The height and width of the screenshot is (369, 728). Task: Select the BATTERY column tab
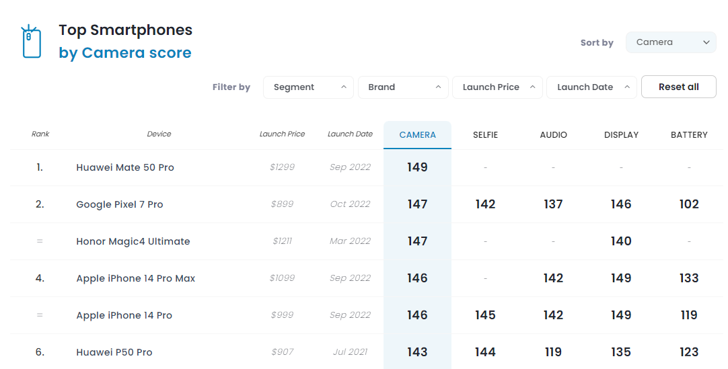pos(689,135)
